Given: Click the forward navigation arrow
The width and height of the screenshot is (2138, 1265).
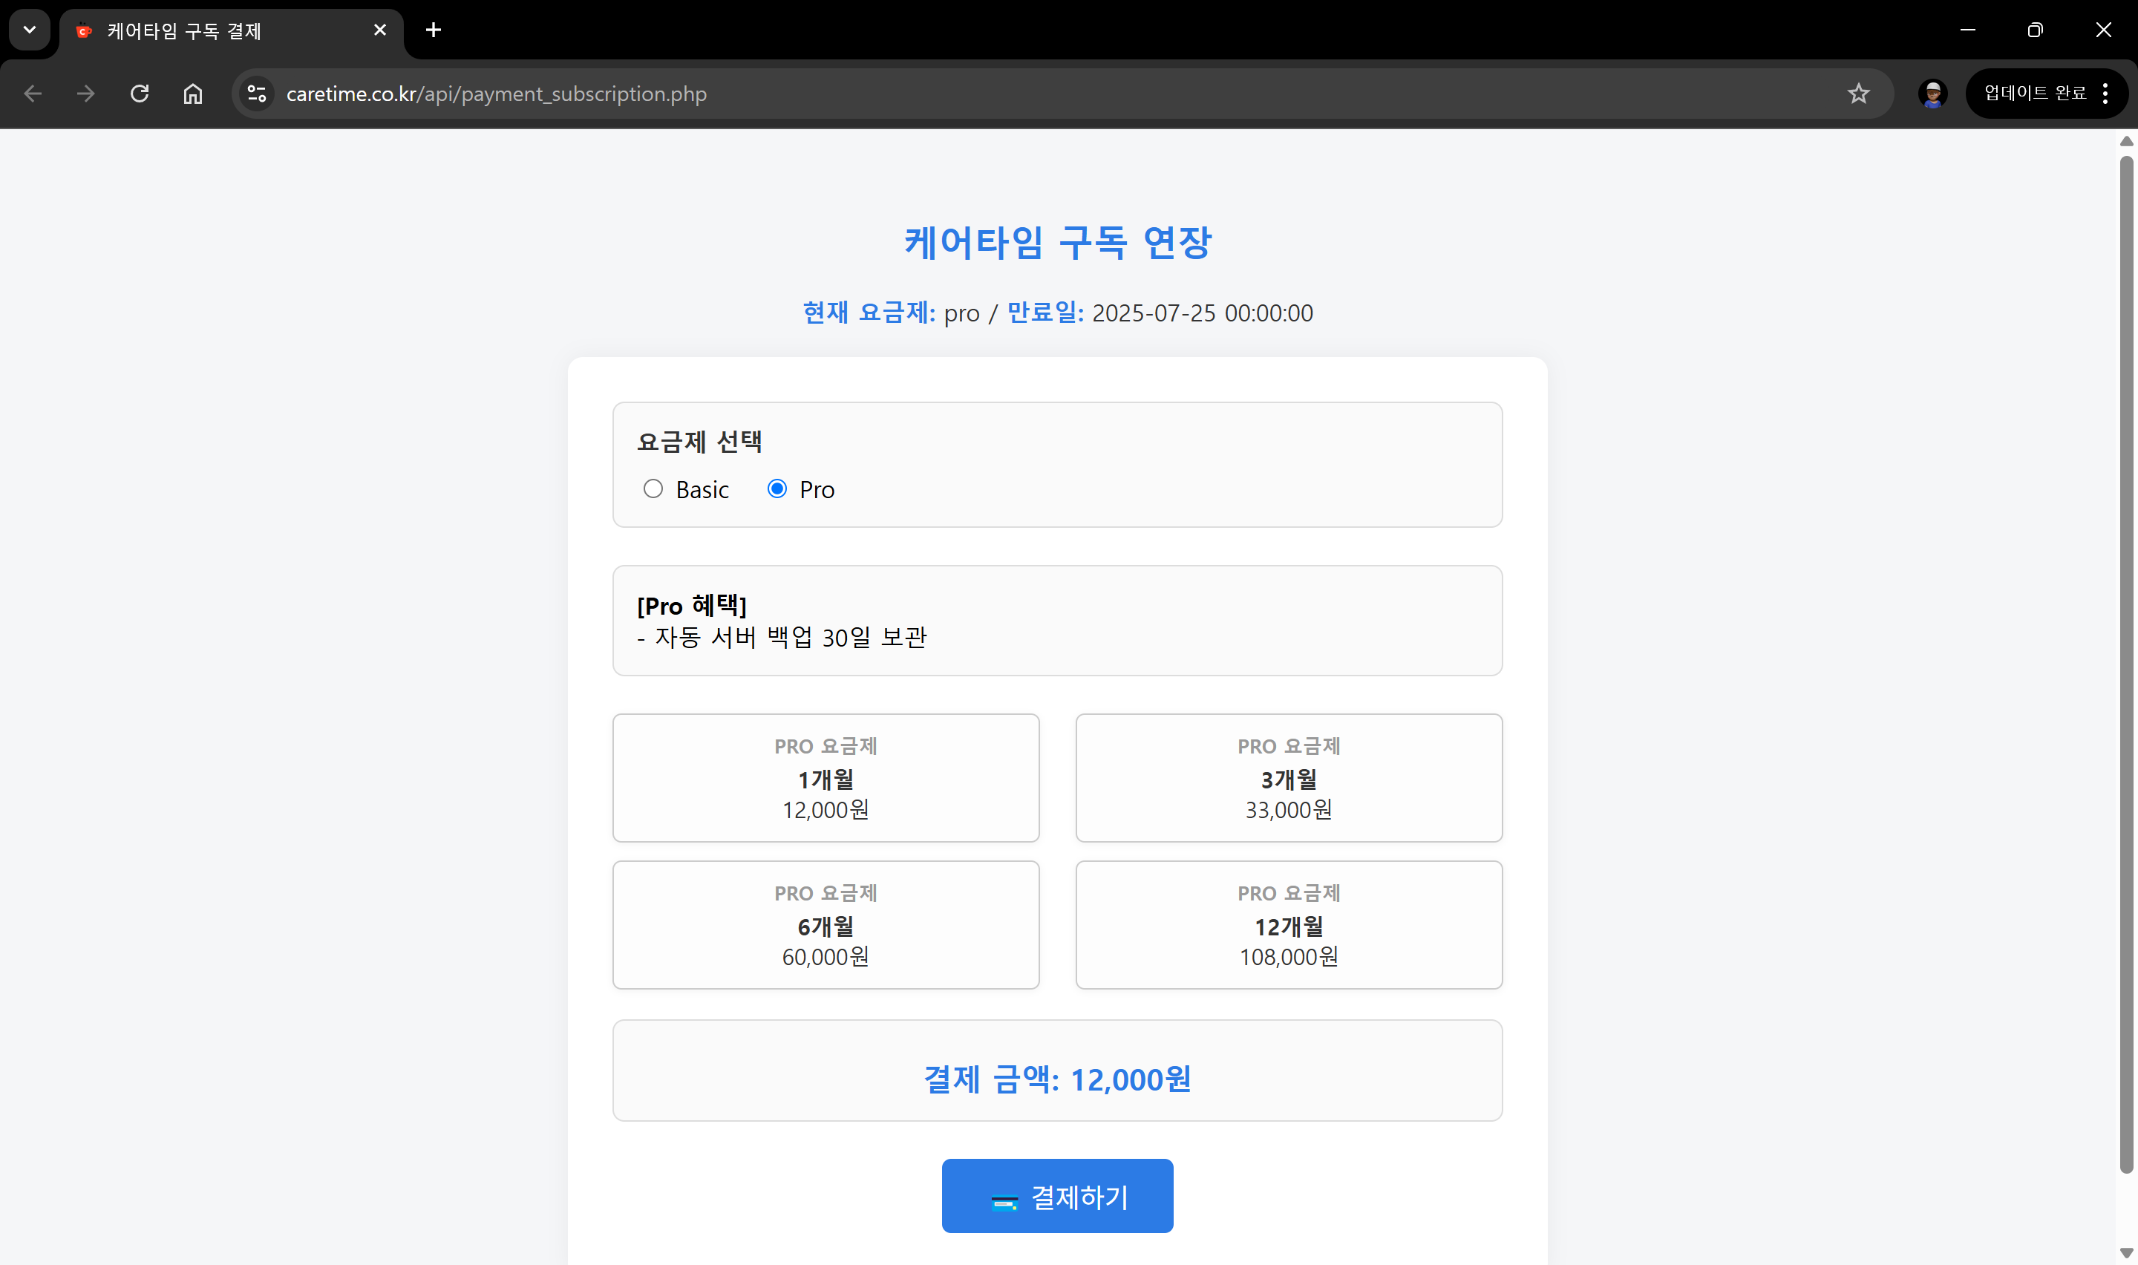Looking at the screenshot, I should (85, 94).
